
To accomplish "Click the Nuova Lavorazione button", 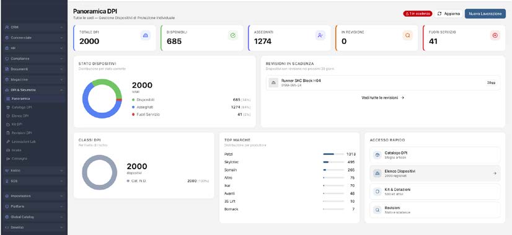I will (485, 14).
